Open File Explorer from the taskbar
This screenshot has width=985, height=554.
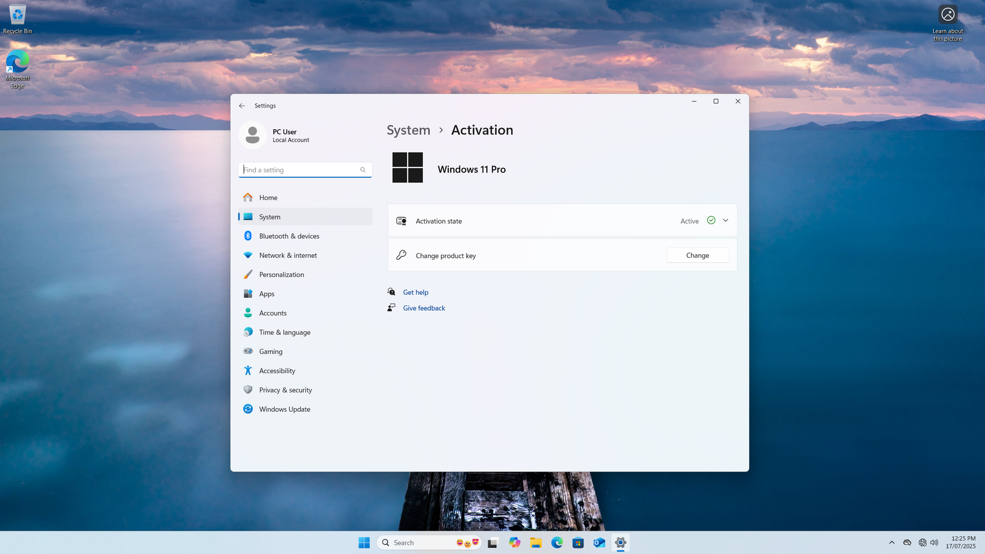(536, 542)
